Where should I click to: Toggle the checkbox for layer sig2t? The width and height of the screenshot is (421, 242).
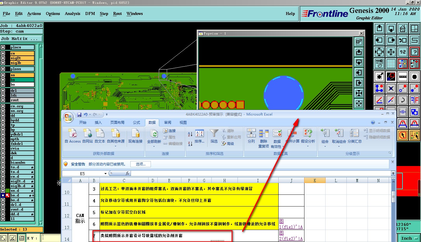(x=3, y=58)
